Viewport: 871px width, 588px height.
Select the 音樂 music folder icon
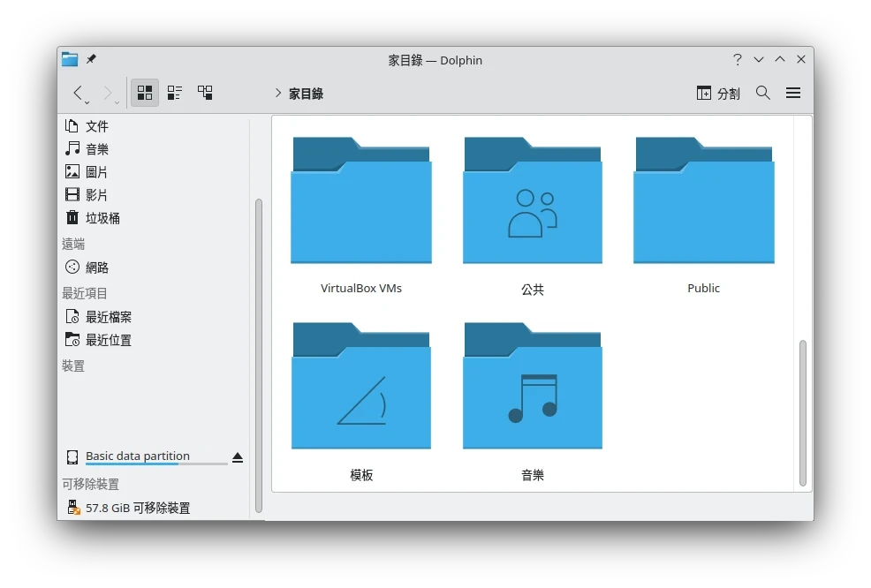pyautogui.click(x=532, y=385)
